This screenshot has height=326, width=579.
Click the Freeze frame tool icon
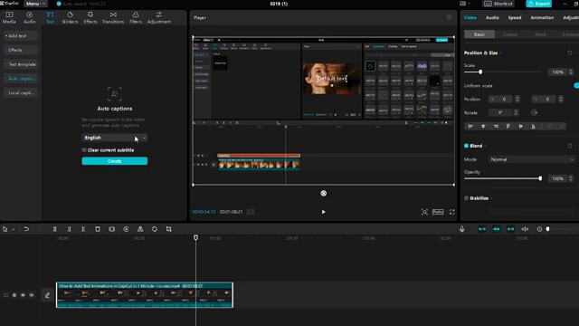(112, 229)
